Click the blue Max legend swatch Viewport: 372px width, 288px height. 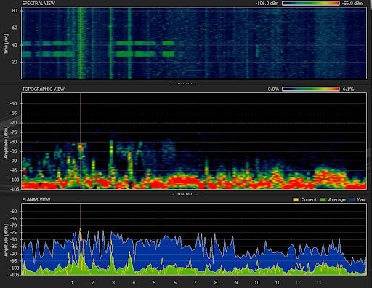[352, 199]
